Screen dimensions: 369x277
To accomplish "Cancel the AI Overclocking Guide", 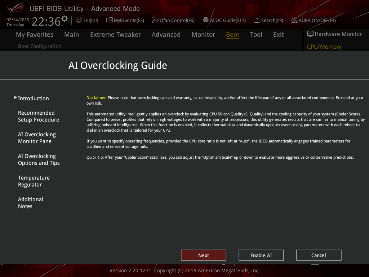I will point(319,255).
